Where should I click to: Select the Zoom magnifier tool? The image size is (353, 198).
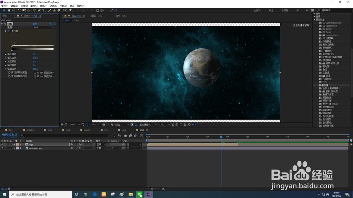(x=13, y=10)
